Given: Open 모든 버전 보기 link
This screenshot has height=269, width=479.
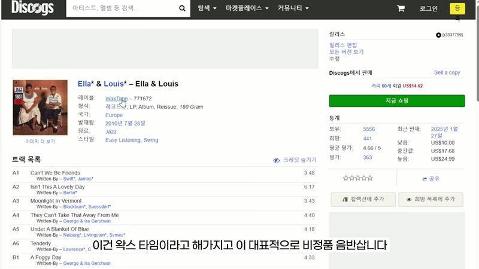Looking at the screenshot, I should click(347, 52).
